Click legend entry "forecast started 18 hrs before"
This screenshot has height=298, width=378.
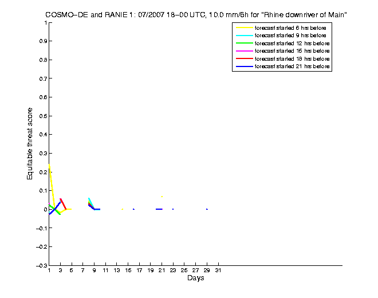click(292, 59)
